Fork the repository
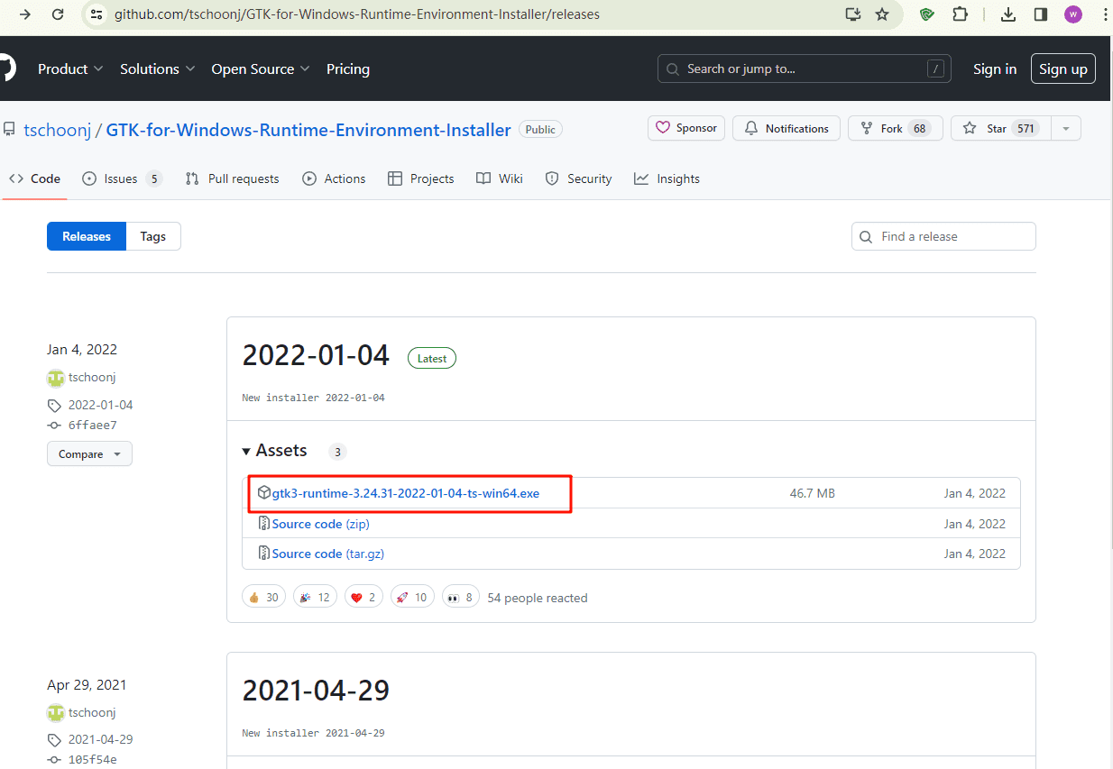The width and height of the screenshot is (1113, 769). [896, 128]
